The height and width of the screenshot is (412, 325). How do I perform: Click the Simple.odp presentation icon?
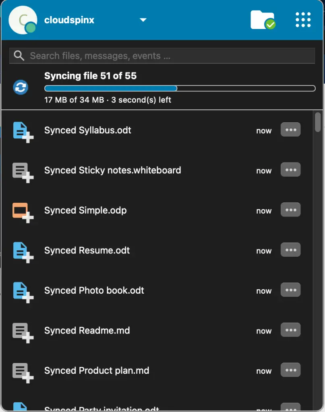click(x=22, y=210)
